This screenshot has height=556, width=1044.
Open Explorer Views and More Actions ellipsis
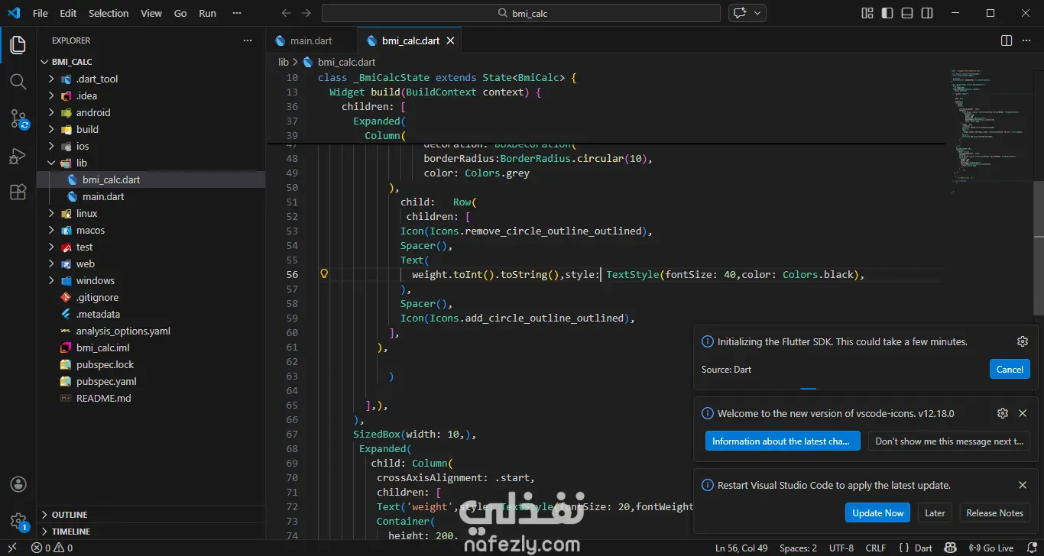(x=247, y=40)
